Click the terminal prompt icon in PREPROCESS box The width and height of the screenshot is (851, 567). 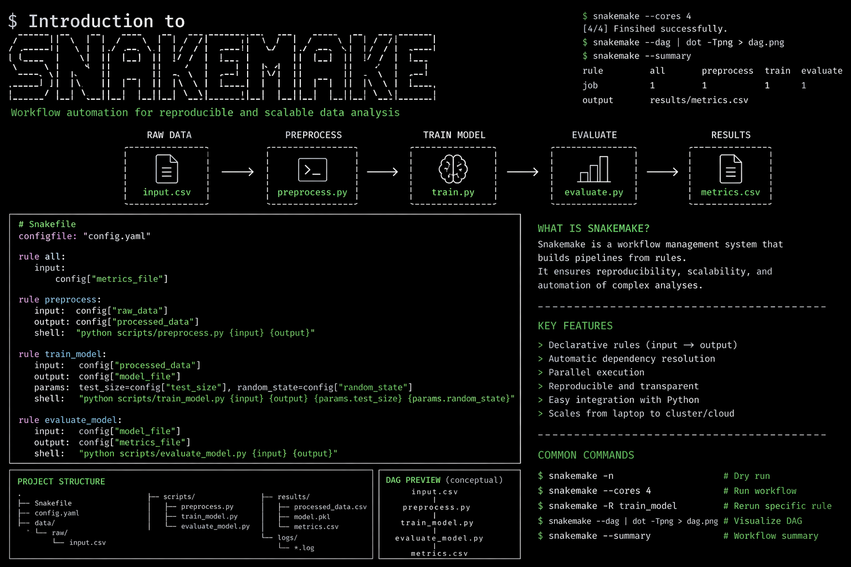pos(312,170)
